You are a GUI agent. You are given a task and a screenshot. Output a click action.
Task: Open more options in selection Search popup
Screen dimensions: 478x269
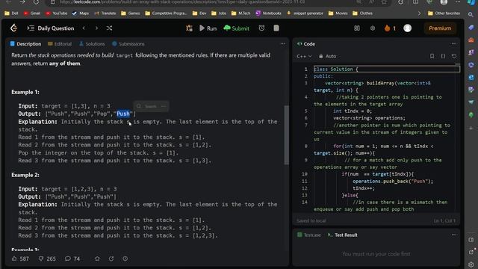[x=164, y=106]
